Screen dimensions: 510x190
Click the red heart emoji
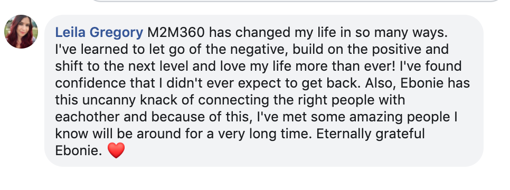point(116,150)
